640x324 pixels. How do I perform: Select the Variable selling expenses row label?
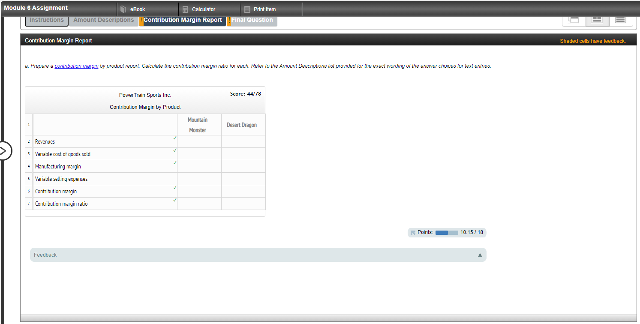click(x=61, y=179)
